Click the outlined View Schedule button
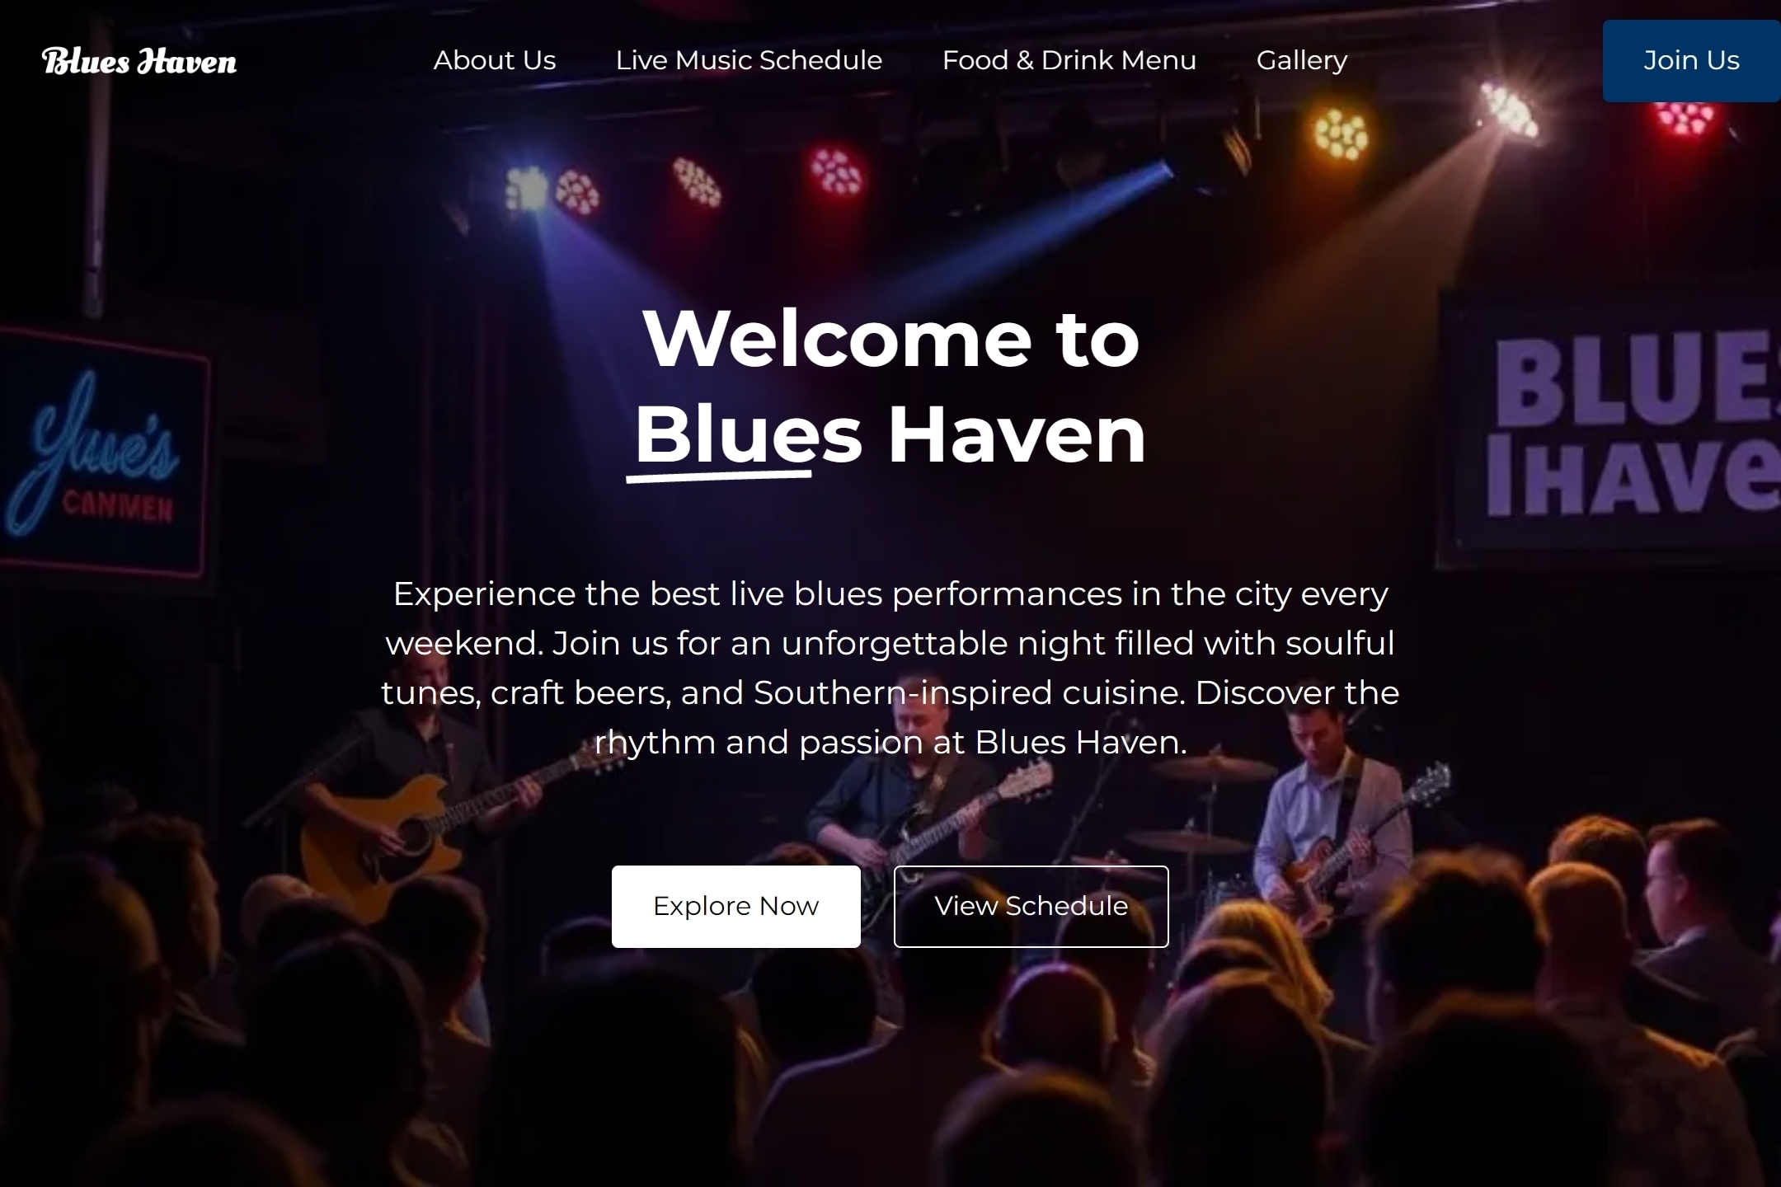 [1031, 906]
